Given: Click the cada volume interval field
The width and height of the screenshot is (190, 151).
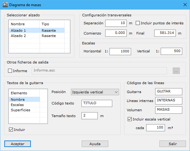Looking at the screenshot, I should click(155, 128).
